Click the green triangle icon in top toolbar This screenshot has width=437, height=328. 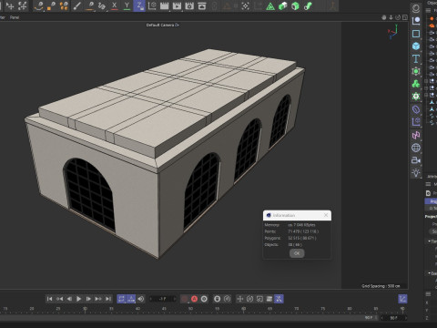pyautogui.click(x=270, y=6)
